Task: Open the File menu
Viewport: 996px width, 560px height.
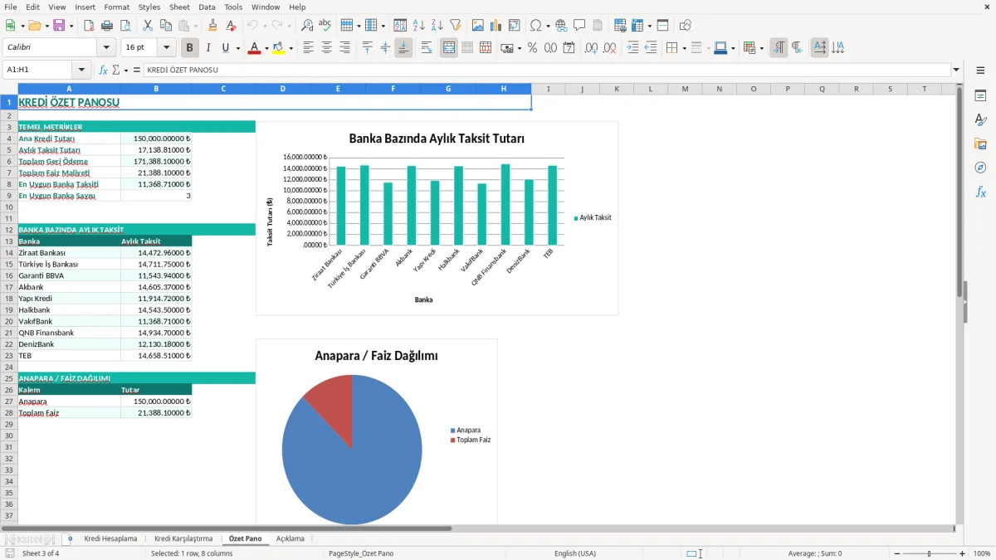Action: point(10,7)
